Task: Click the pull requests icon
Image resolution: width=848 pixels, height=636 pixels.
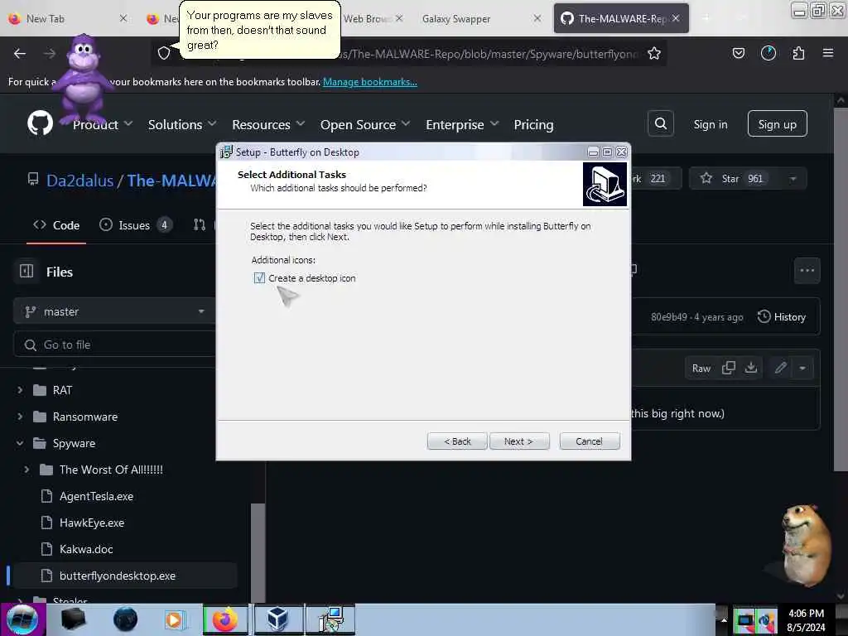Action: [200, 225]
